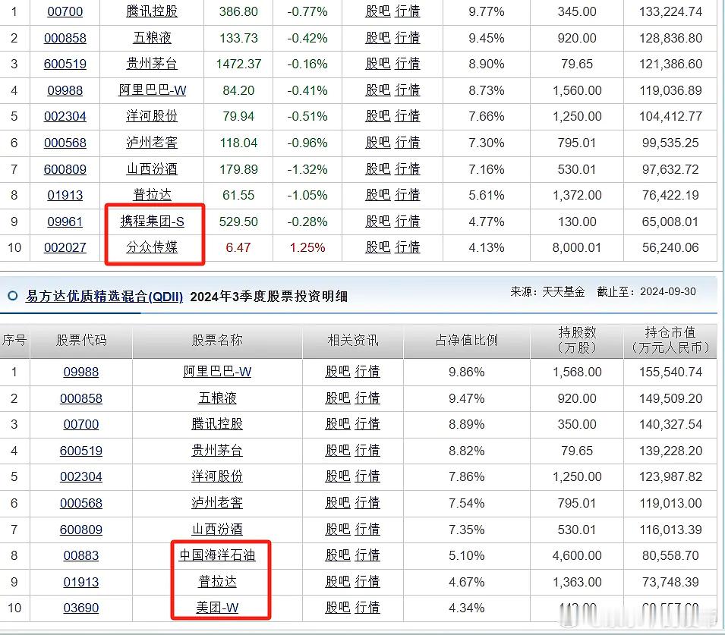Open 贵州茅台 name link in upper table
Image resolution: width=725 pixels, height=635 pixels.
pos(152,64)
